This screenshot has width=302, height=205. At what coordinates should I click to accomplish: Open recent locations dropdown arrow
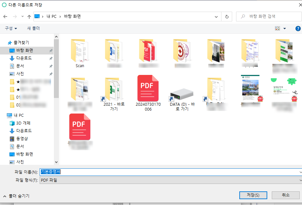click(22, 17)
